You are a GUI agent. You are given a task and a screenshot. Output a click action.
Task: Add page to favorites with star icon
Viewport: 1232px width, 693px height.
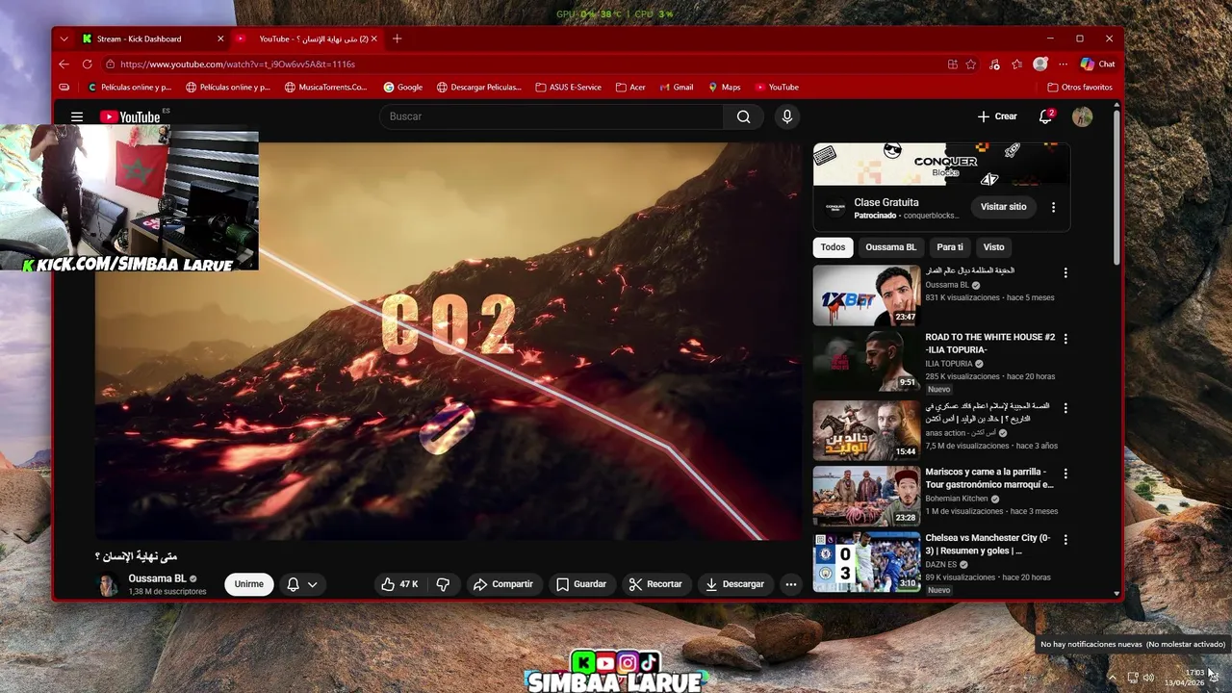971,64
